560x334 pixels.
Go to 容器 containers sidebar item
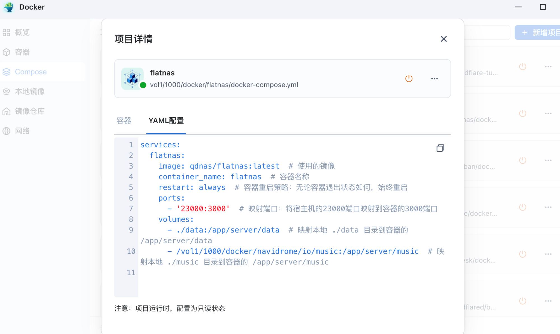pyautogui.click(x=22, y=52)
